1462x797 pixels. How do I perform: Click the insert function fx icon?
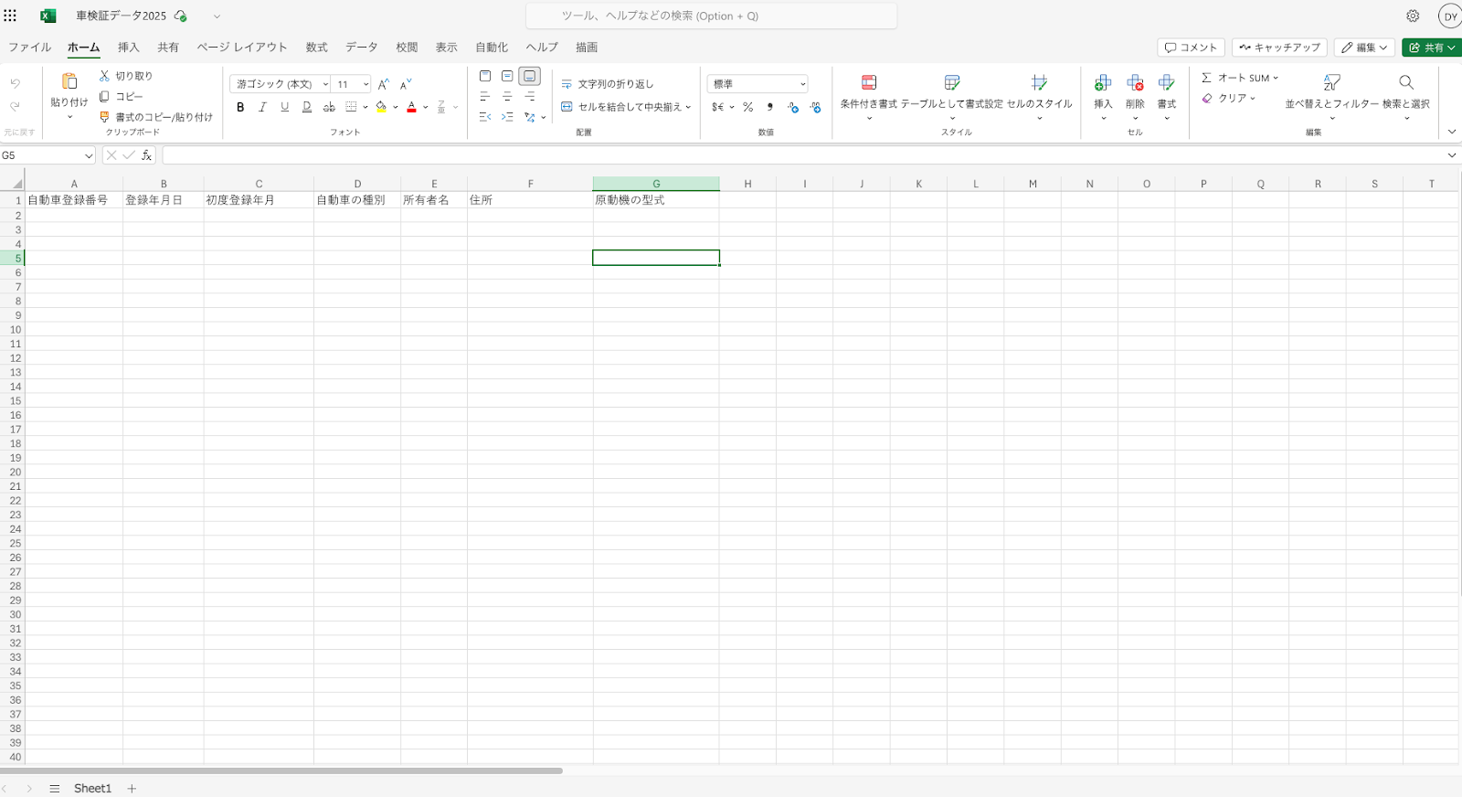point(146,155)
